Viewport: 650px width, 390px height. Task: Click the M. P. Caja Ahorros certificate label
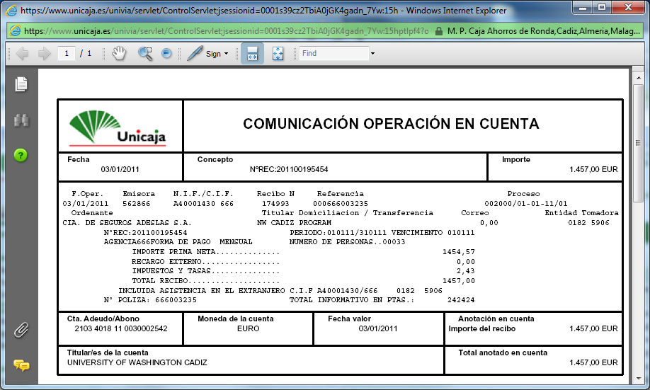(x=544, y=31)
